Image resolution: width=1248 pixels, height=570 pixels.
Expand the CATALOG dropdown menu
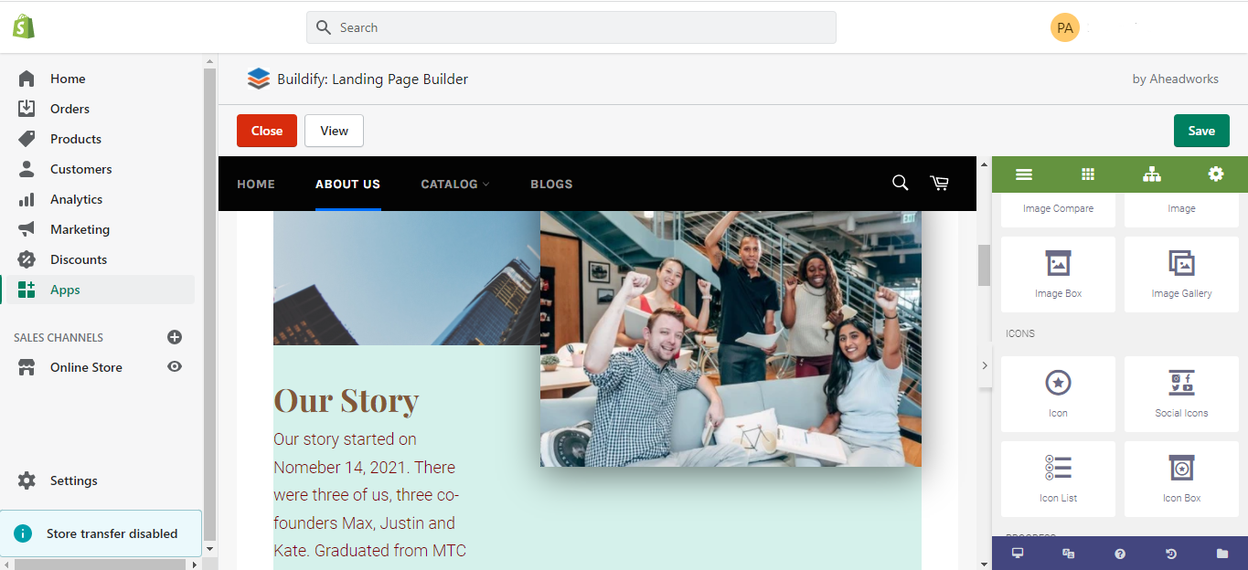tap(454, 184)
